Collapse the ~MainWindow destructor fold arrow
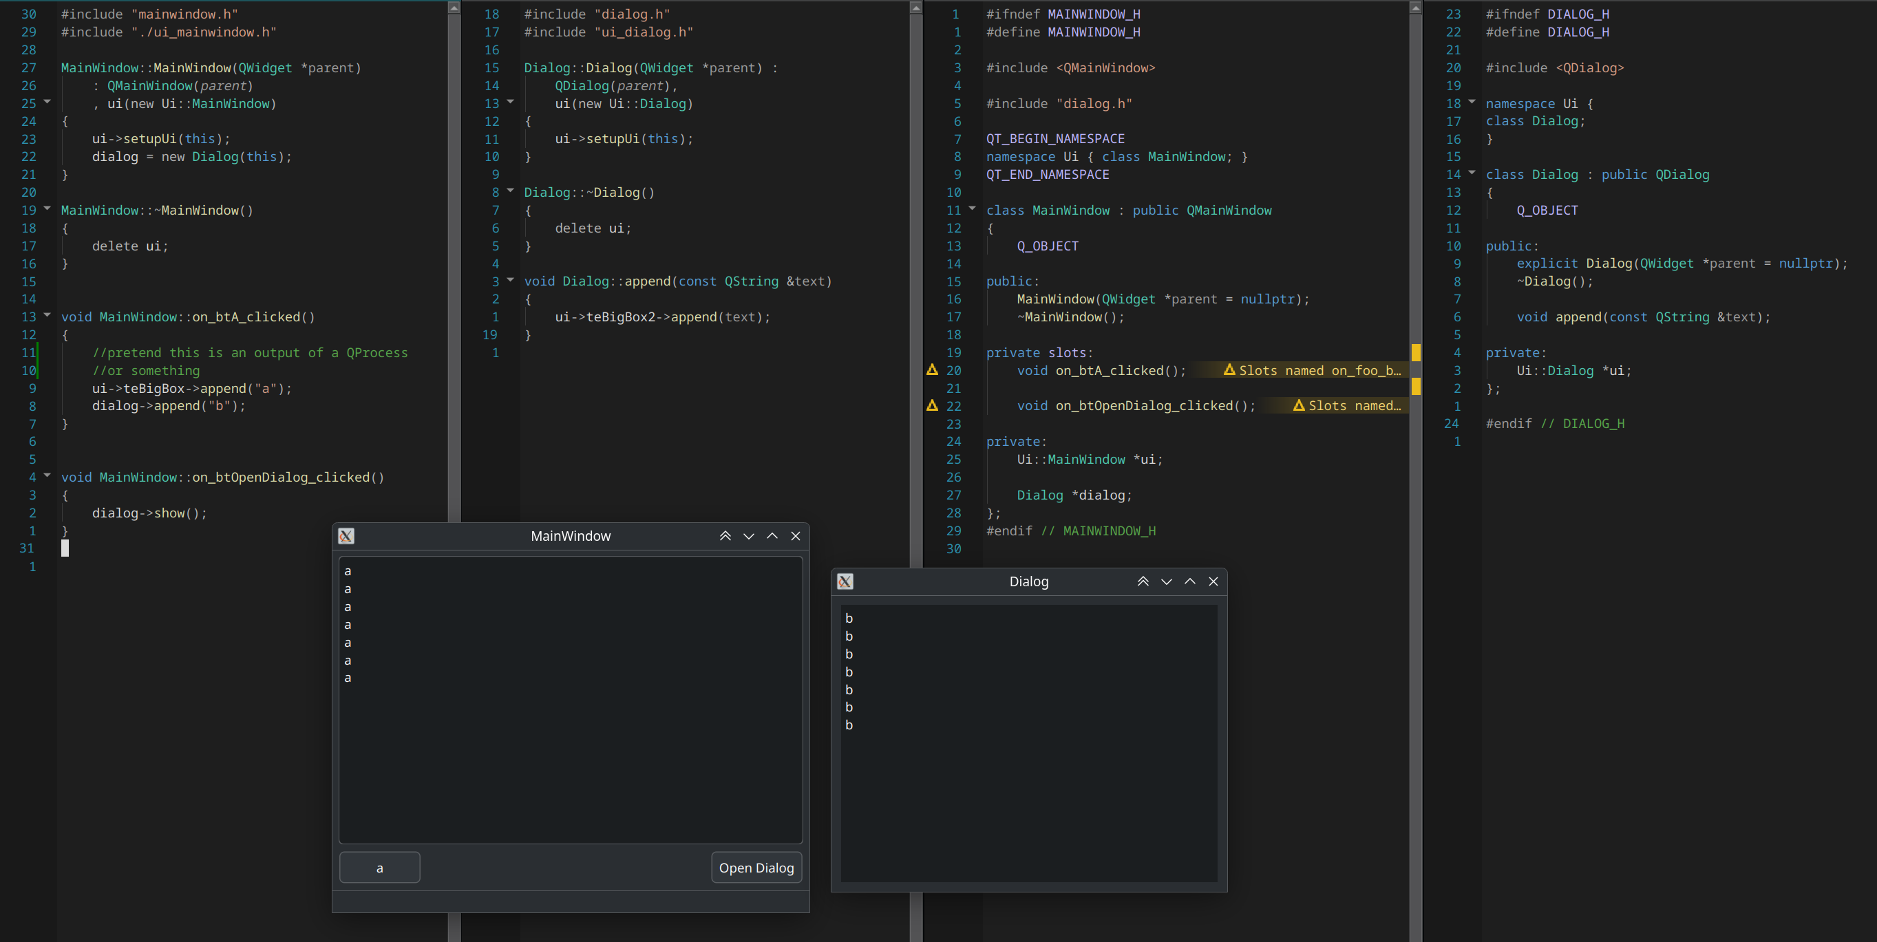Screen dimensions: 1877x942 pyautogui.click(x=47, y=208)
